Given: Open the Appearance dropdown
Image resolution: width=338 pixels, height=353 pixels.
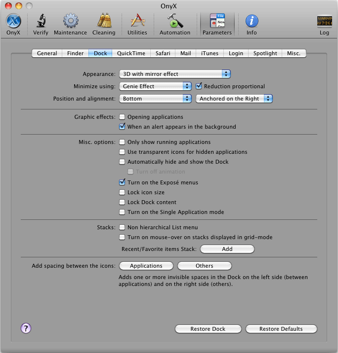Looking at the screenshot, I should [175, 74].
